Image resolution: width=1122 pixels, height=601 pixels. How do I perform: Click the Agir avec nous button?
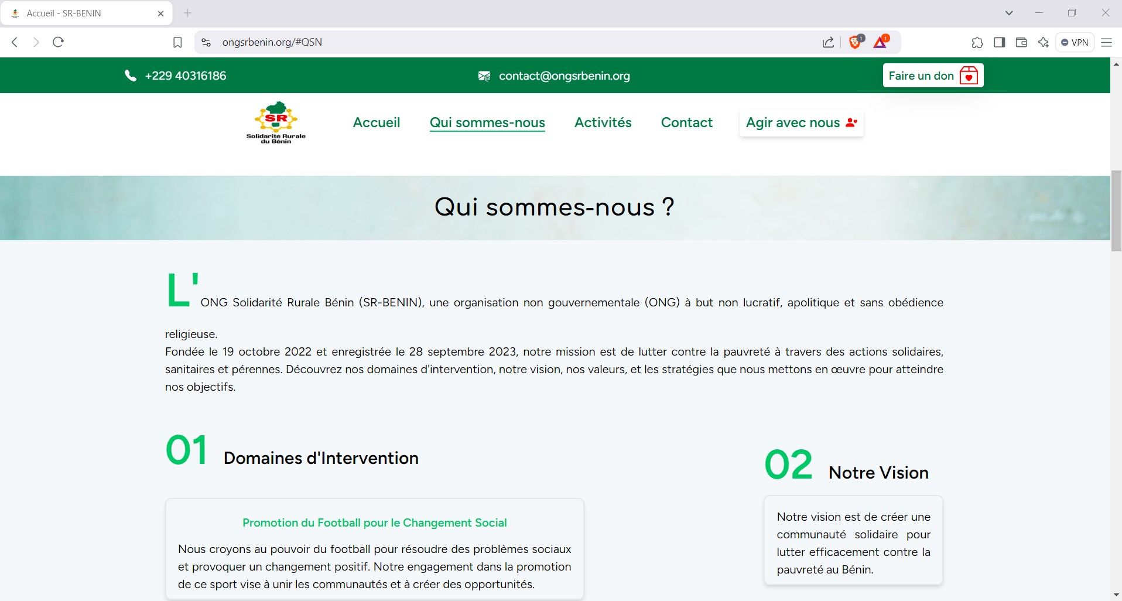pyautogui.click(x=801, y=122)
